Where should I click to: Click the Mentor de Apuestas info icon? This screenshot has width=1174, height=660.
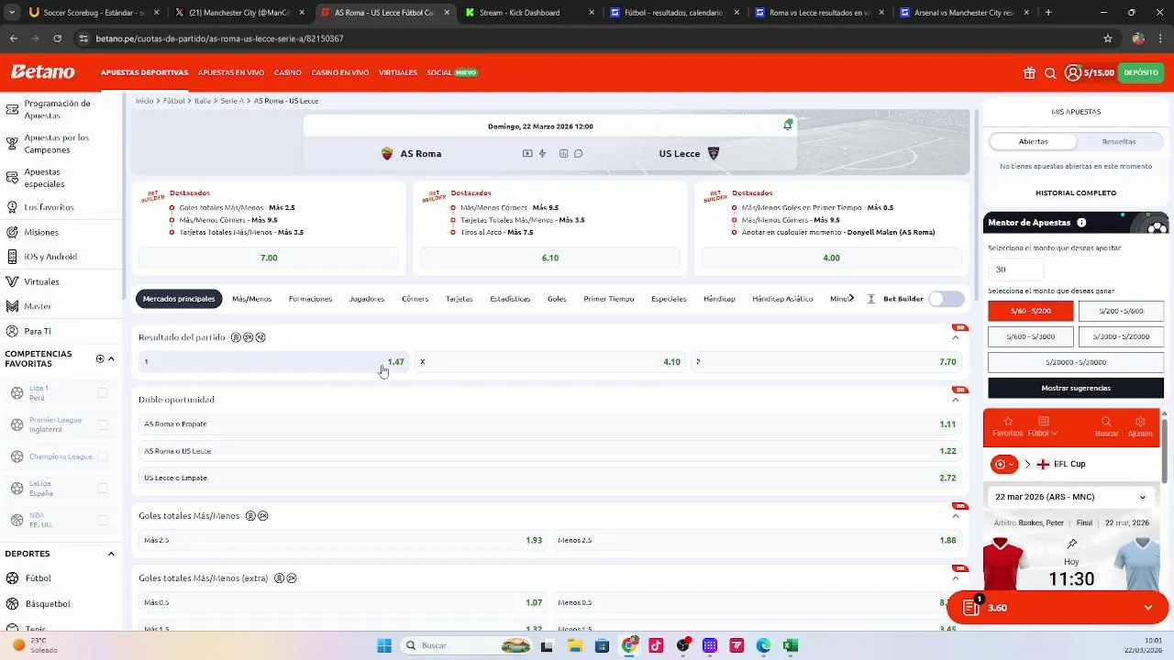click(1081, 223)
